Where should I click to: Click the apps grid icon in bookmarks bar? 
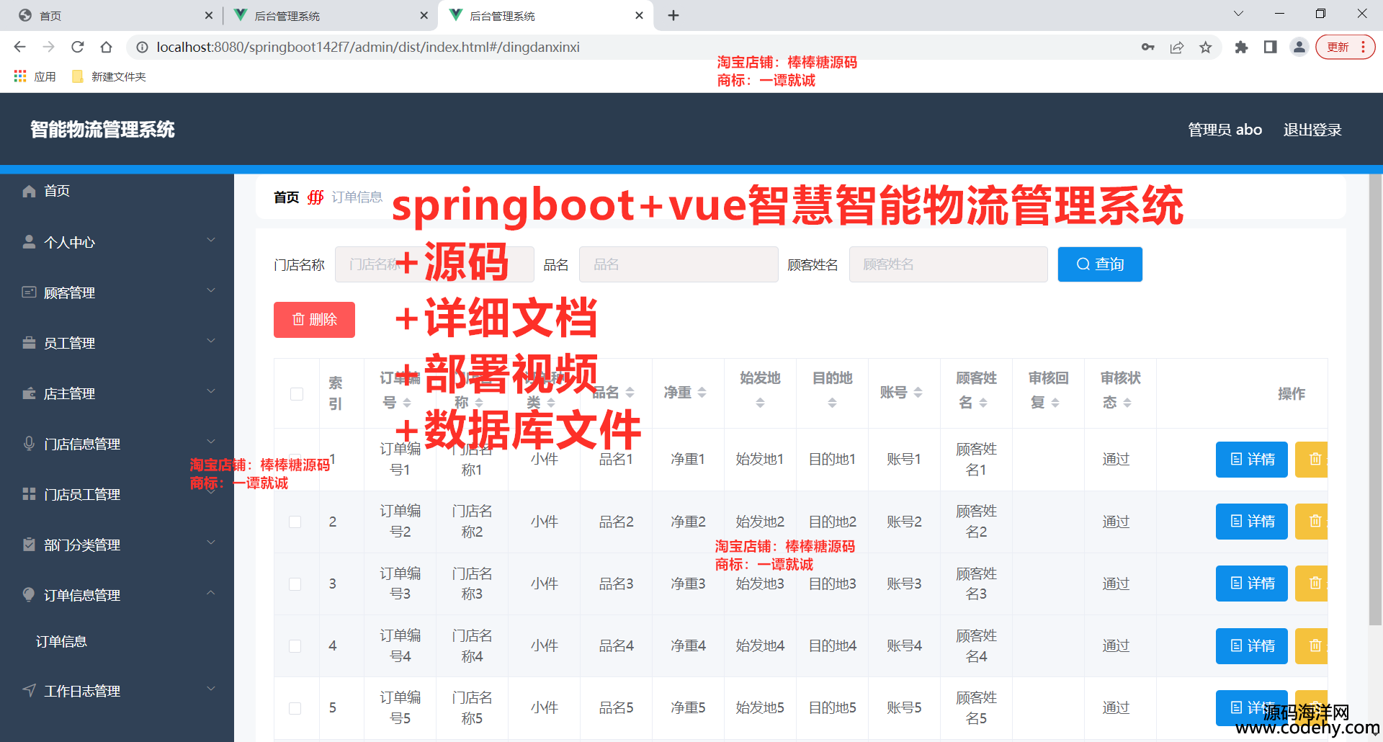(x=20, y=76)
